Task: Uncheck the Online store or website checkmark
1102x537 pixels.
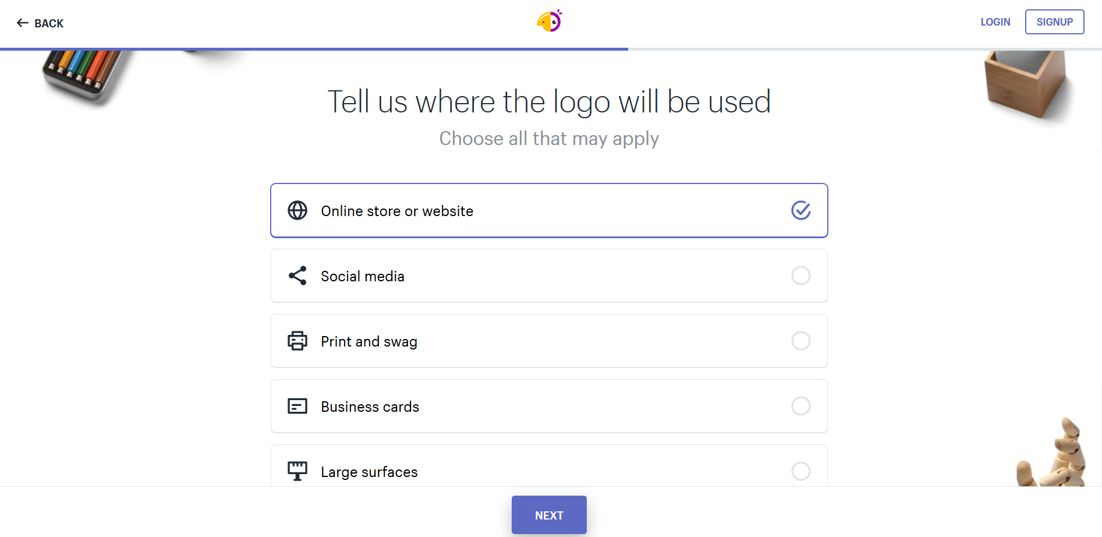Action: 801,210
